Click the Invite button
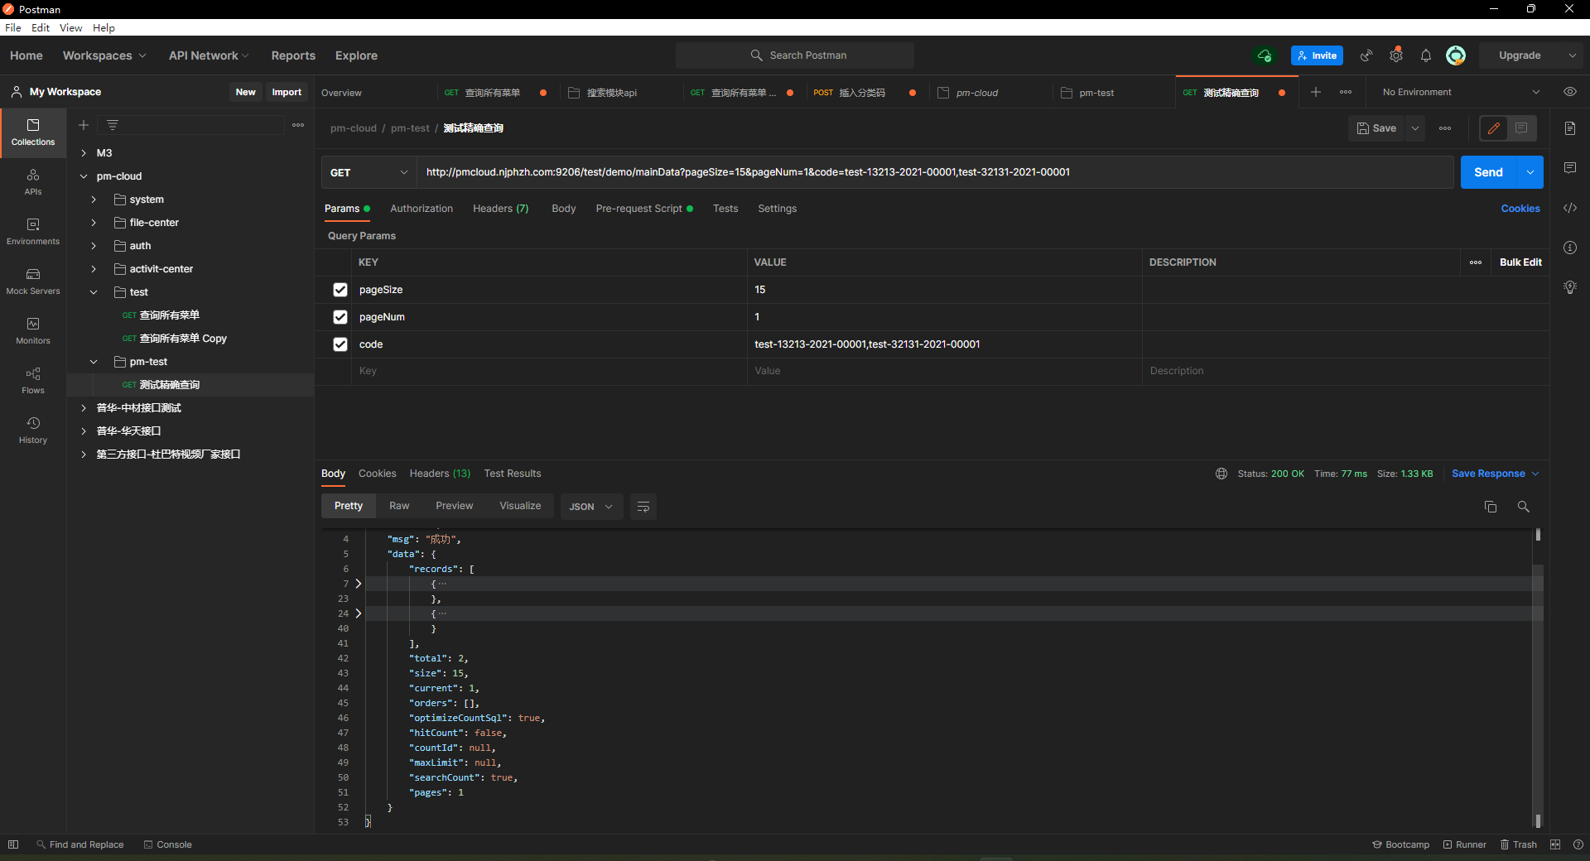This screenshot has height=861, width=1590. (1317, 55)
